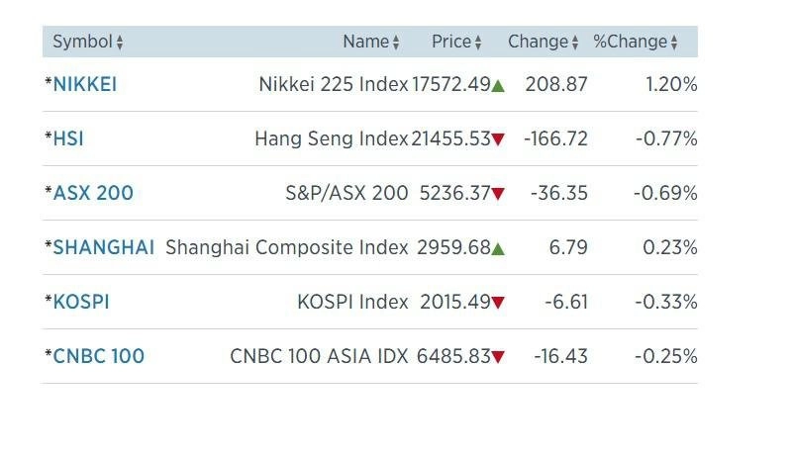Sort by Name column arrows
Viewport: 794px width, 454px height.
pos(396,43)
